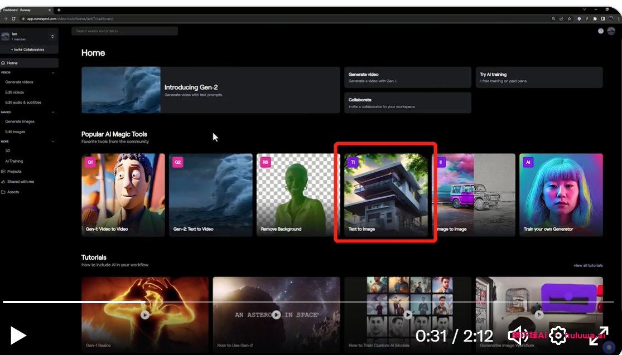Open video player settings gear
The height and width of the screenshot is (355, 622).
[557, 335]
